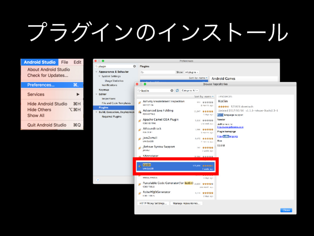314x236 pixels.
Task: Click the Plugins panel search field
Action: [158, 72]
